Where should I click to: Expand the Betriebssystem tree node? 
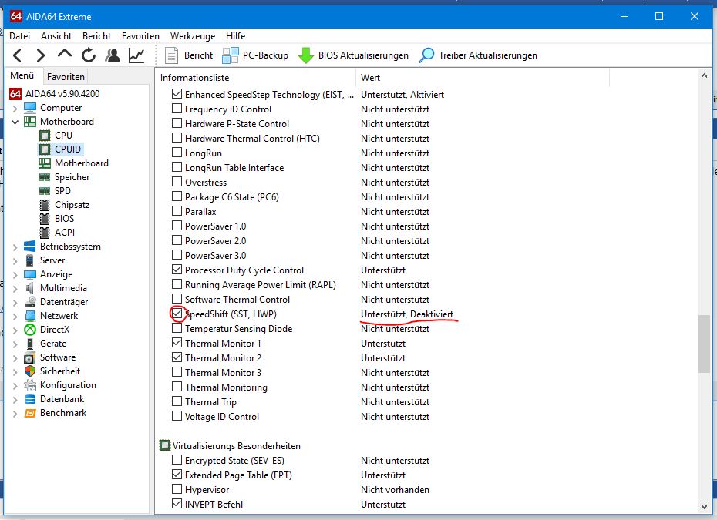coord(15,247)
